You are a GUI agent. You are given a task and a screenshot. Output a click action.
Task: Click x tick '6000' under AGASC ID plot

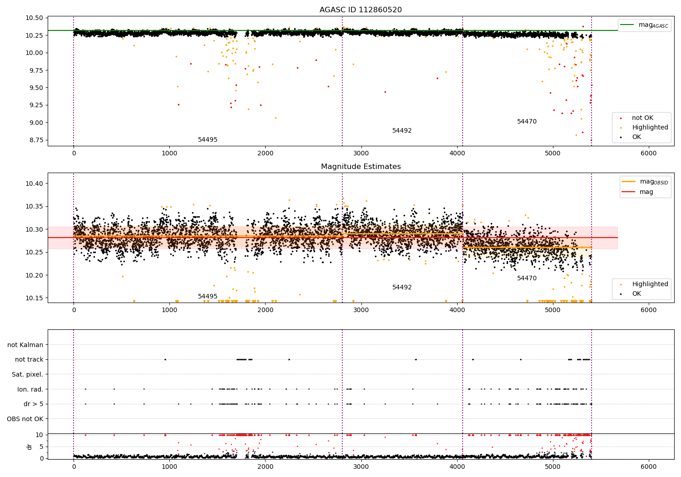point(648,154)
